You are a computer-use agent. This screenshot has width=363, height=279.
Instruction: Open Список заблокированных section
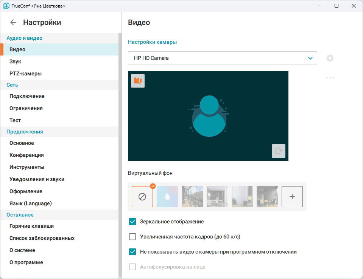(59, 238)
